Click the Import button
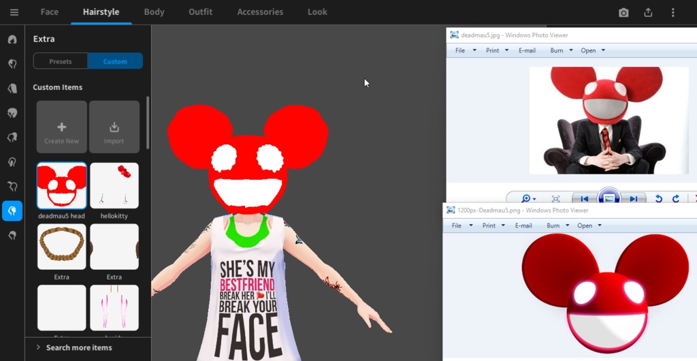Viewport: 697px width, 361px height. (114, 127)
